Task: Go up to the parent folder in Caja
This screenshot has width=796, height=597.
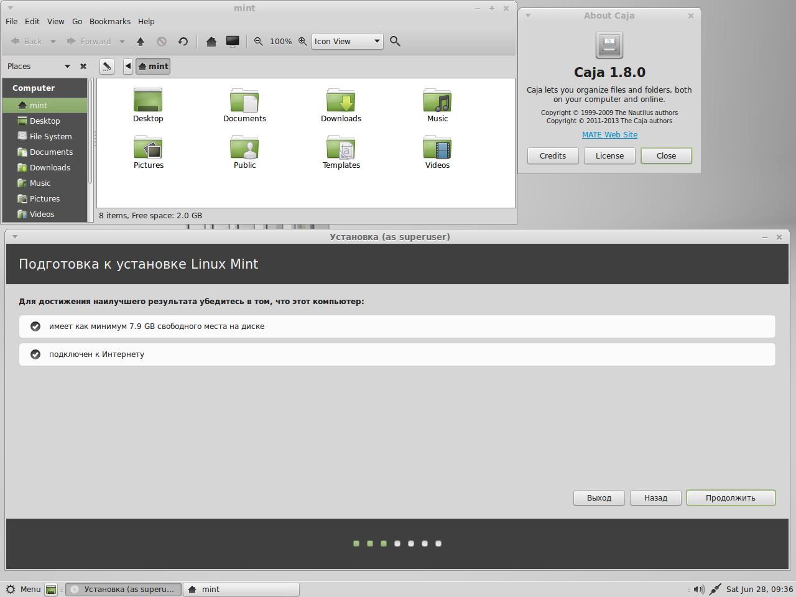Action: pos(141,42)
